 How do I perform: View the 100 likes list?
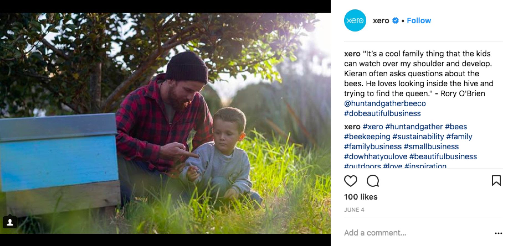coord(361,197)
